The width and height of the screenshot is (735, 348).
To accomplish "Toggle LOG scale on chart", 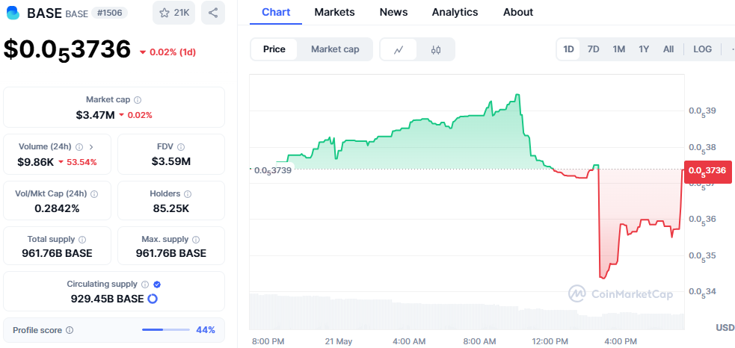I will point(702,49).
